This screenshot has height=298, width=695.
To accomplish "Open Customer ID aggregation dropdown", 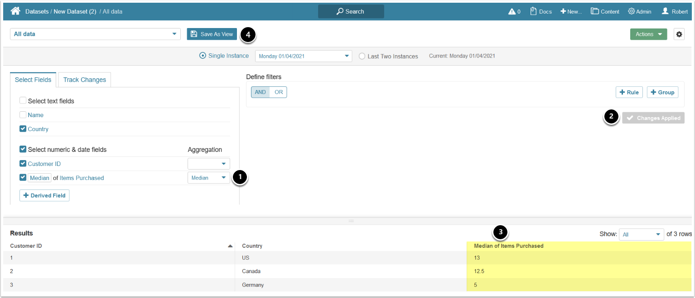I will [209, 164].
